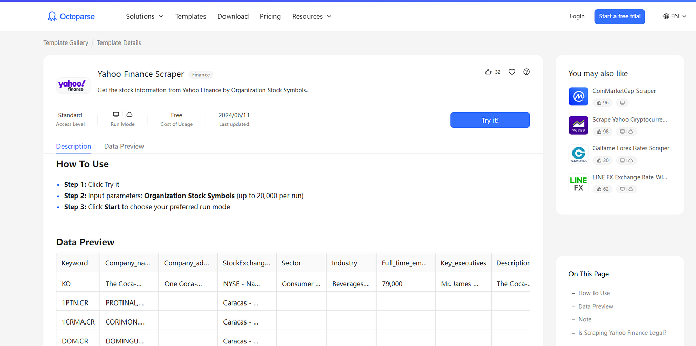The height and width of the screenshot is (346, 696).
Task: Expand the Solutions dropdown
Action: [144, 16]
